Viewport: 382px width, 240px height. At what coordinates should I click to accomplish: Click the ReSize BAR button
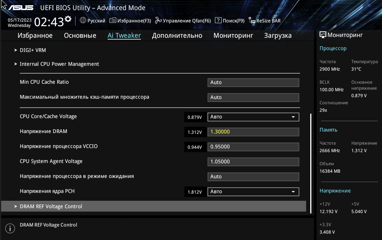tap(265, 21)
